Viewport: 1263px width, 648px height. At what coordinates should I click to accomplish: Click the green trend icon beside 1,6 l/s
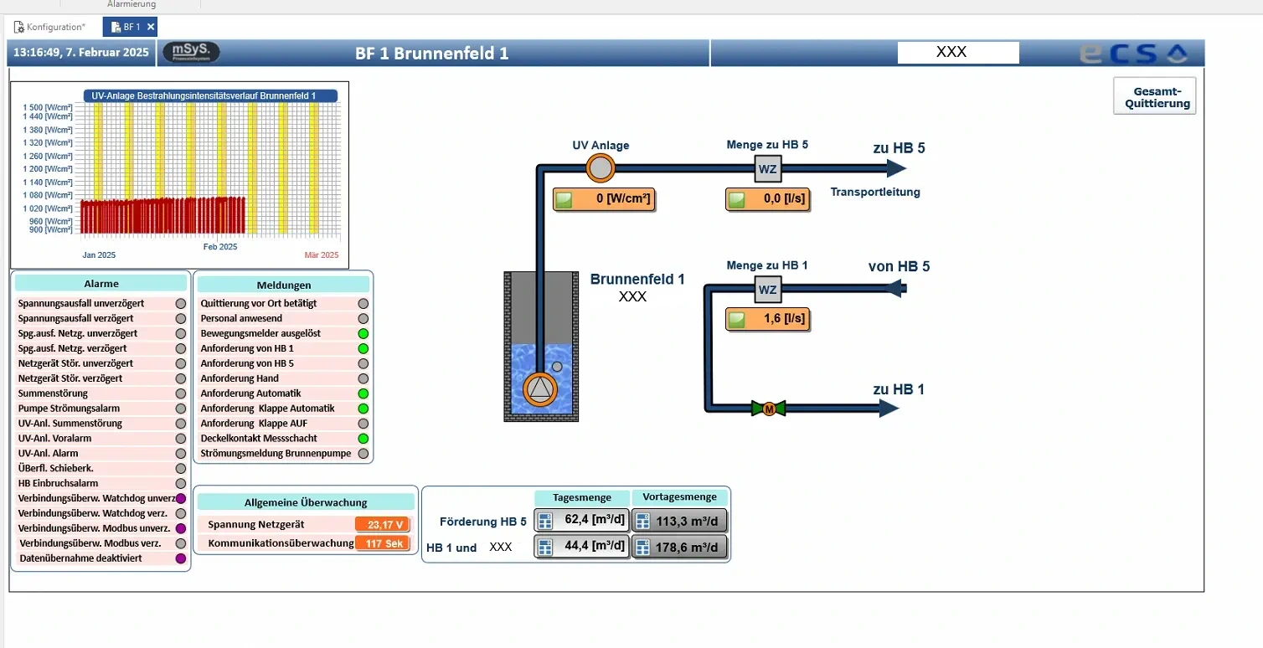[x=737, y=320]
